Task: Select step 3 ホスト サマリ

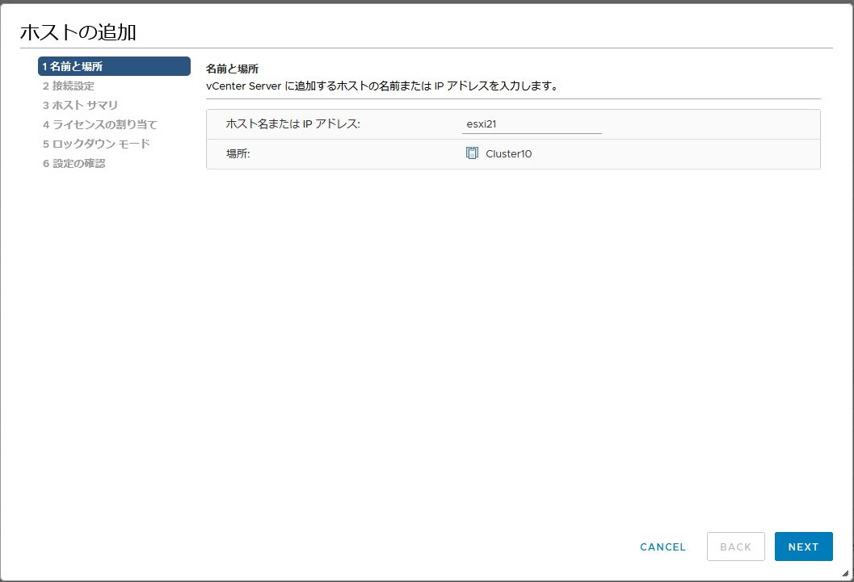Action: (x=80, y=105)
